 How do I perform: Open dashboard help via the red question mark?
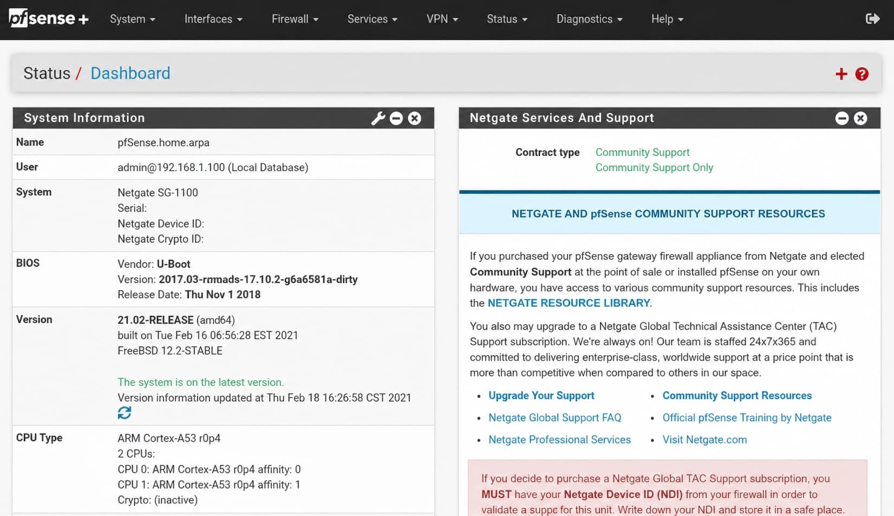click(x=862, y=74)
